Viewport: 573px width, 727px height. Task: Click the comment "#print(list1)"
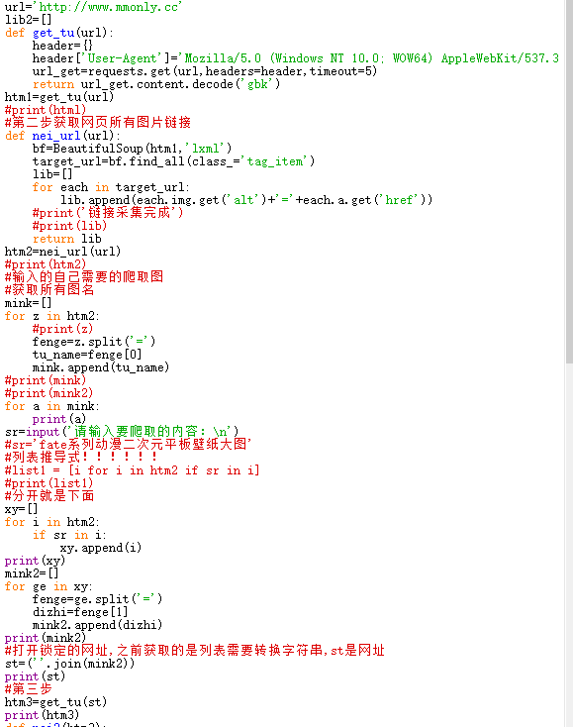49,483
